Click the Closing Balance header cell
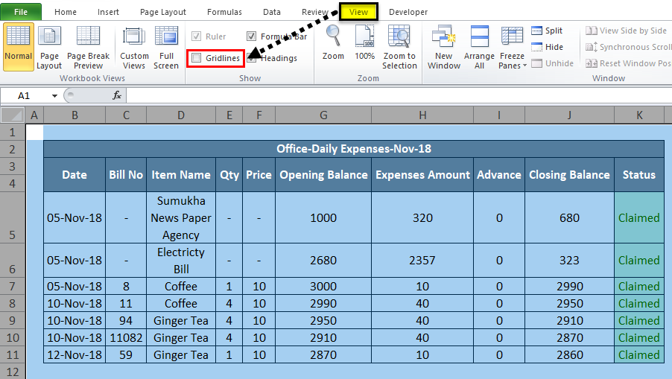The height and width of the screenshot is (379, 672). coord(570,175)
